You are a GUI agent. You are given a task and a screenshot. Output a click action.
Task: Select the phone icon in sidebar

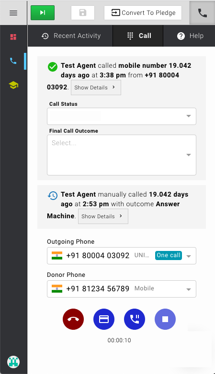13,61
